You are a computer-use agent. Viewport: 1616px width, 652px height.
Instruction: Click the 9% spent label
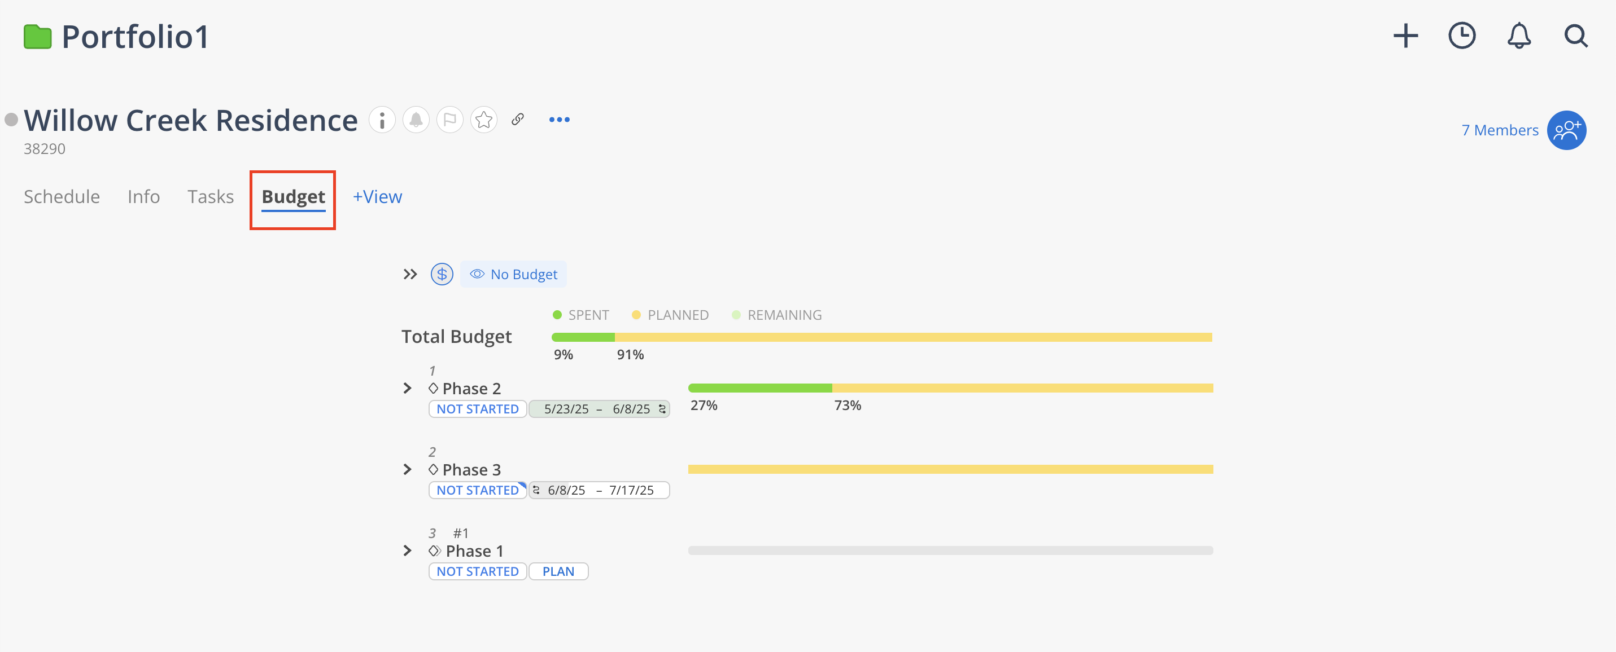[x=564, y=354]
